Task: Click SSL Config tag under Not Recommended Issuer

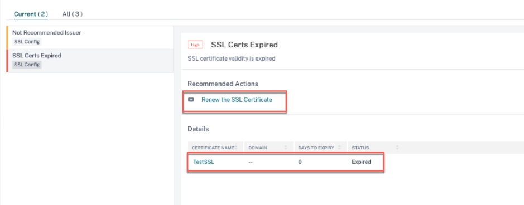Action: (x=27, y=42)
